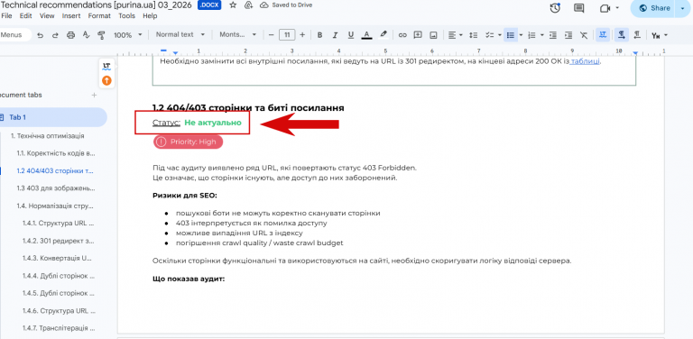Open the Insert menu
This screenshot has height=339, width=693.
coord(71,16)
